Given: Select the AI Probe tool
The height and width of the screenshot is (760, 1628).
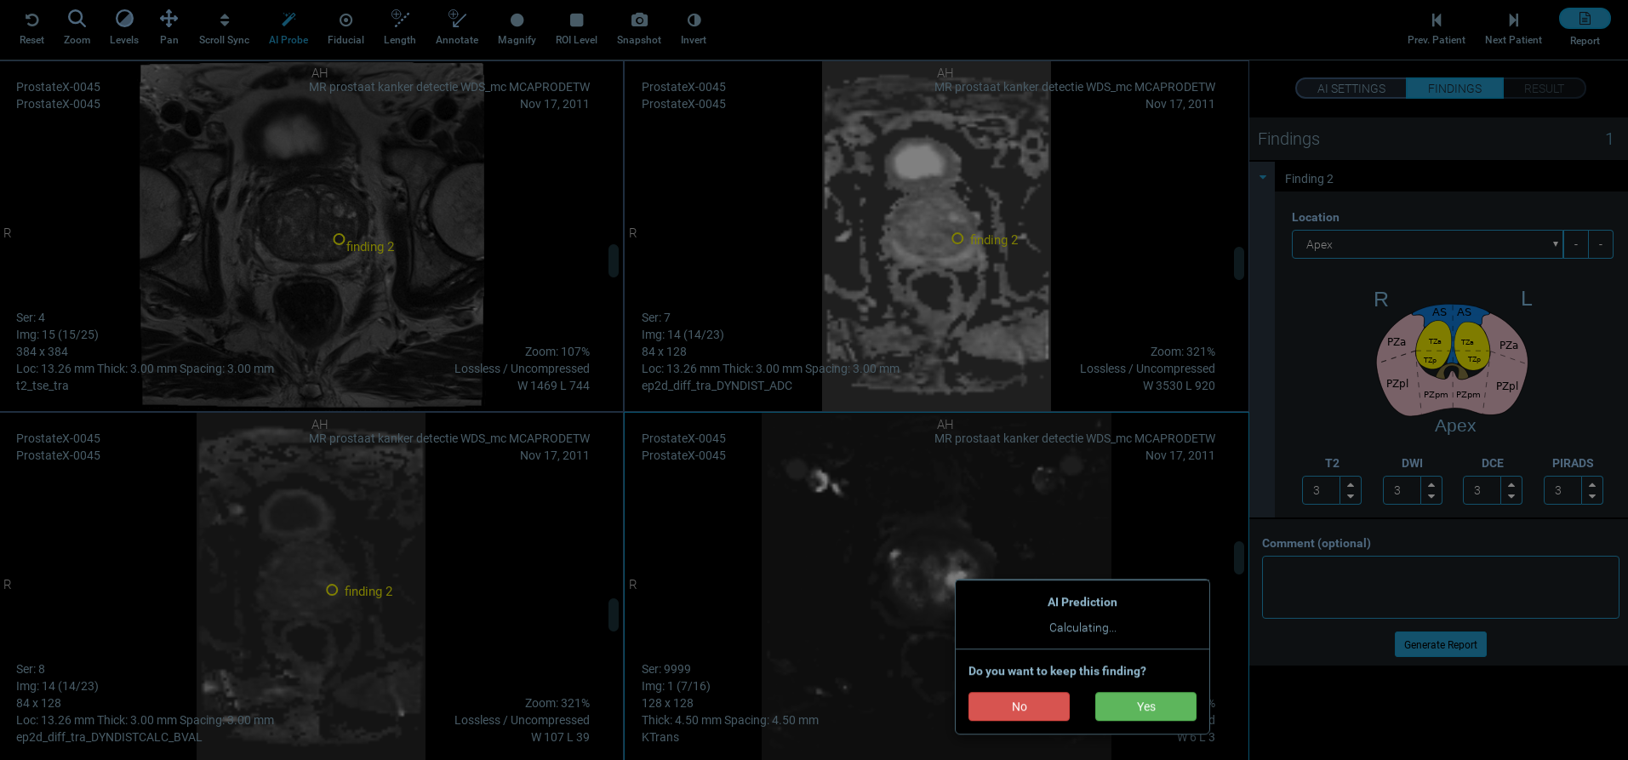Looking at the screenshot, I should (288, 20).
